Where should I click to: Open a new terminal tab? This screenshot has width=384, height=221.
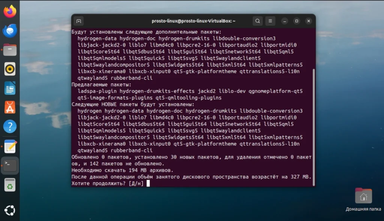click(x=79, y=21)
